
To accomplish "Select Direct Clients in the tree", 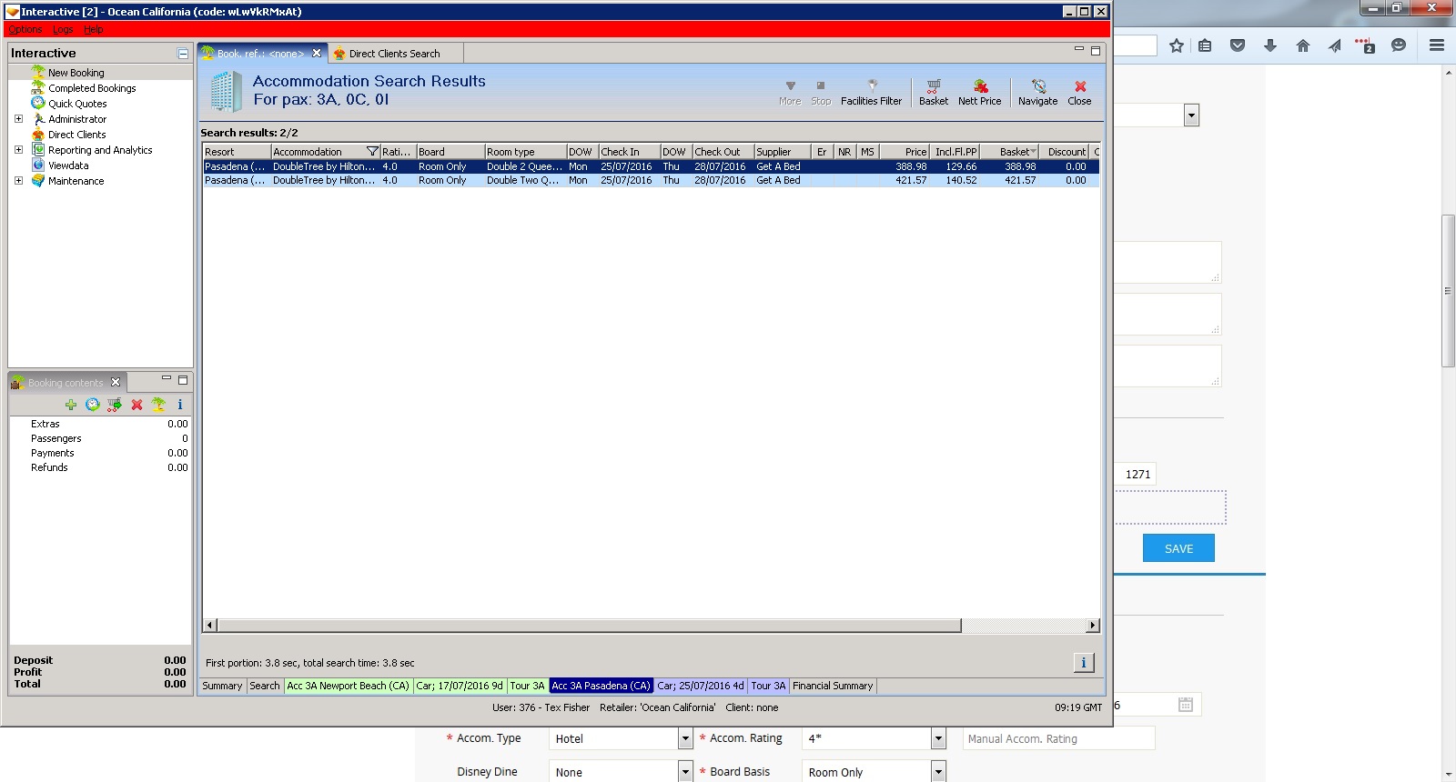I will point(77,135).
